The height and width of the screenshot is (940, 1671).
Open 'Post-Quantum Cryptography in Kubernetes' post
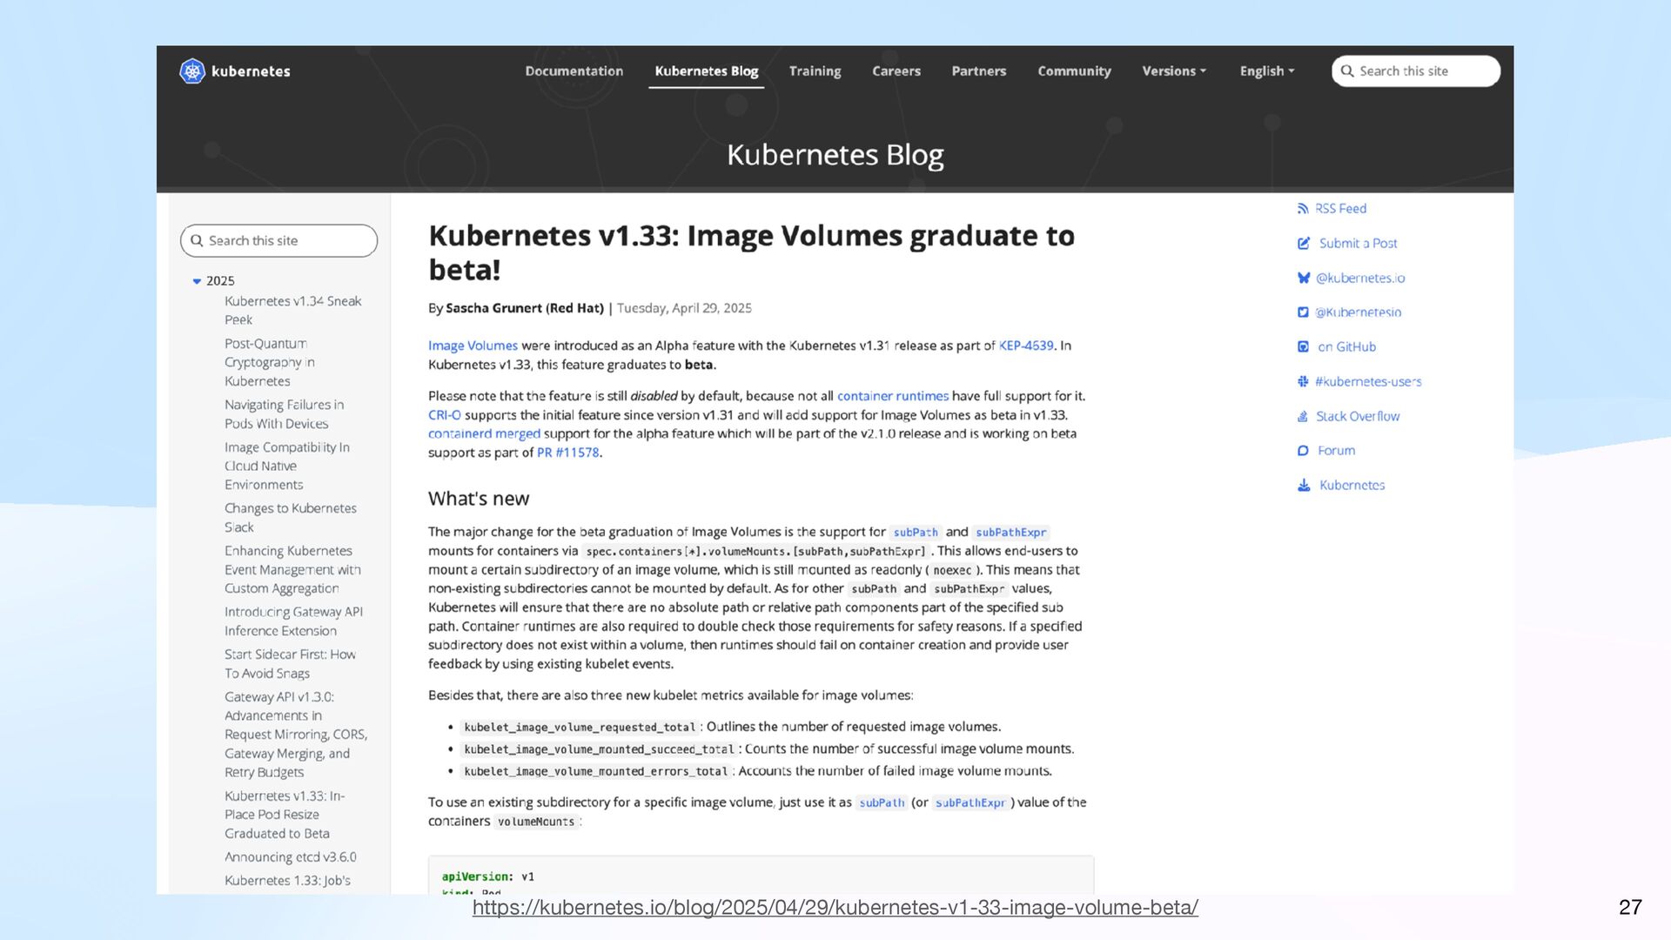(270, 362)
